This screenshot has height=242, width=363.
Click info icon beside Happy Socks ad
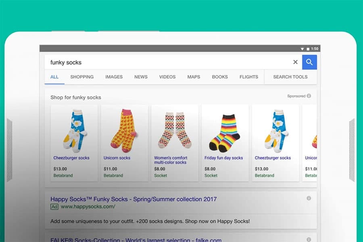[309, 198]
